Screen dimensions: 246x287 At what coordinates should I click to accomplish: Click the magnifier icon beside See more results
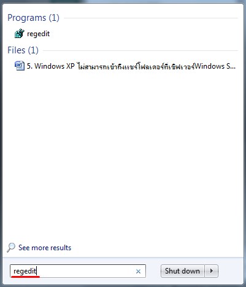point(11,248)
